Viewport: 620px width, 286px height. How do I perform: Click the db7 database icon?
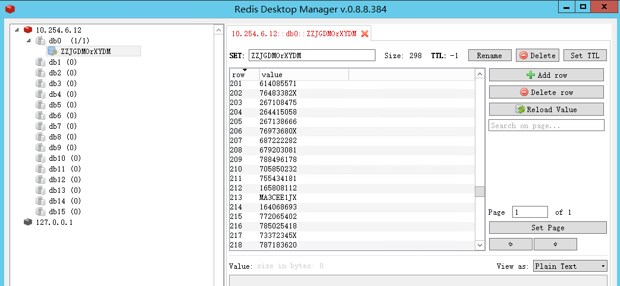[40, 126]
